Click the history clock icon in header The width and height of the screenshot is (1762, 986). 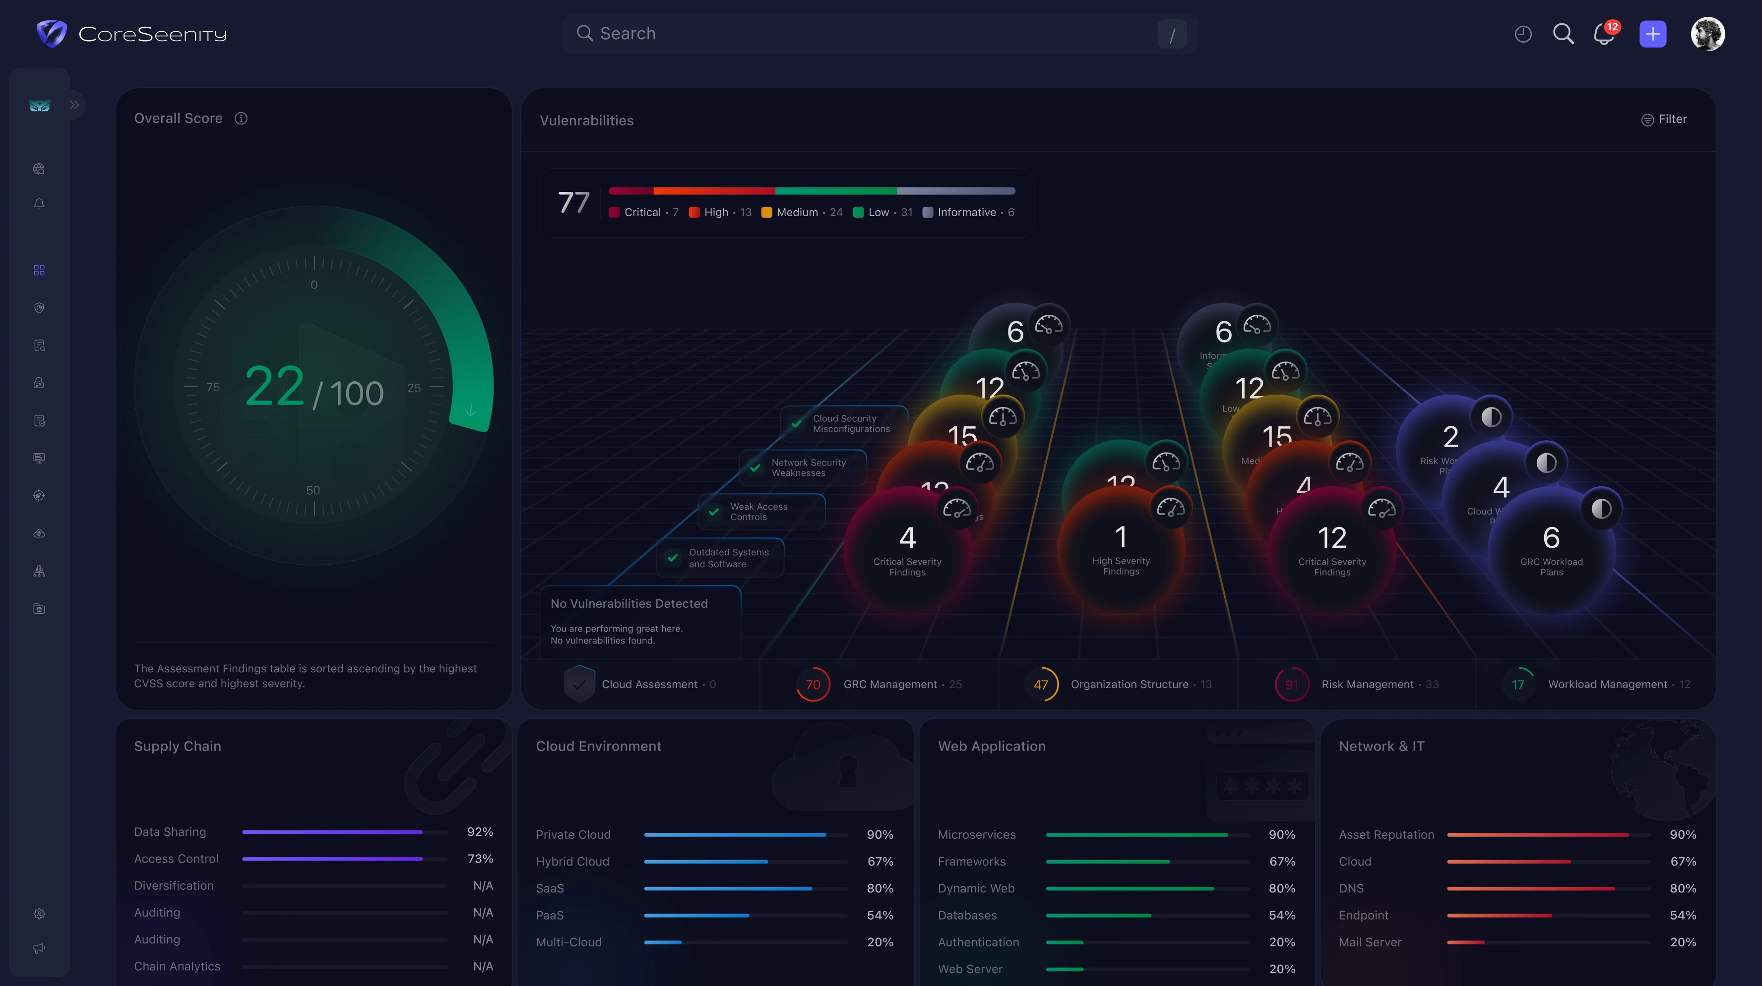(1522, 34)
